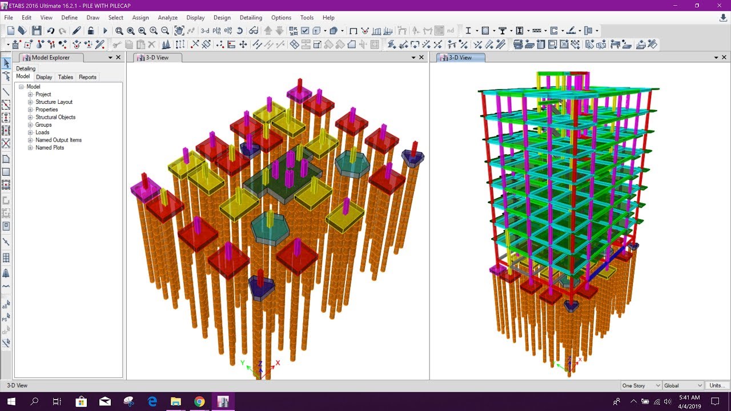Undo the last action via toolbar

[51, 30]
